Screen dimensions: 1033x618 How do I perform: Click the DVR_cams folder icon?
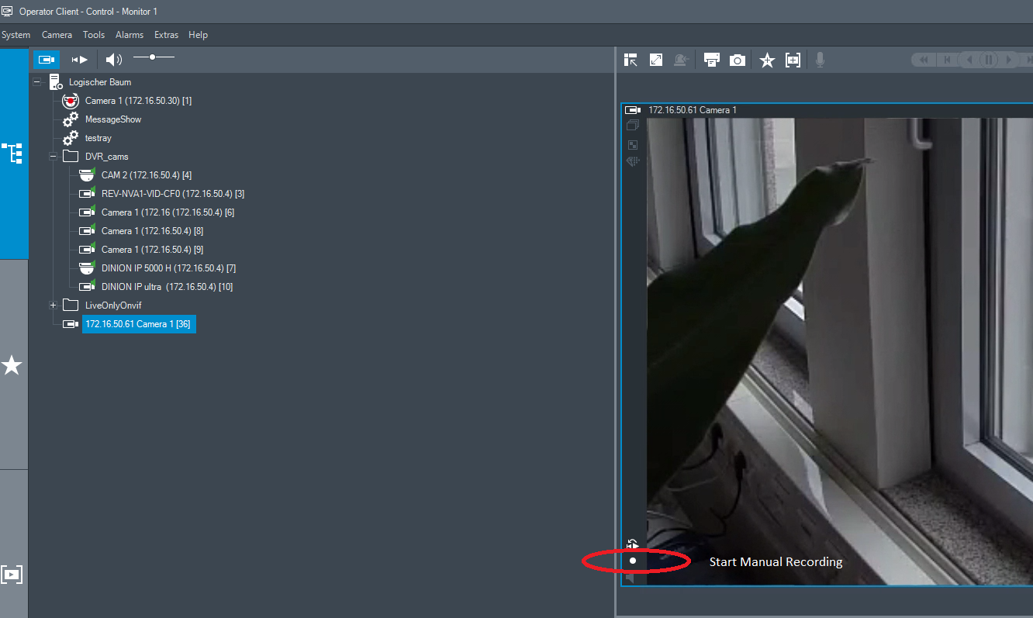pos(71,156)
